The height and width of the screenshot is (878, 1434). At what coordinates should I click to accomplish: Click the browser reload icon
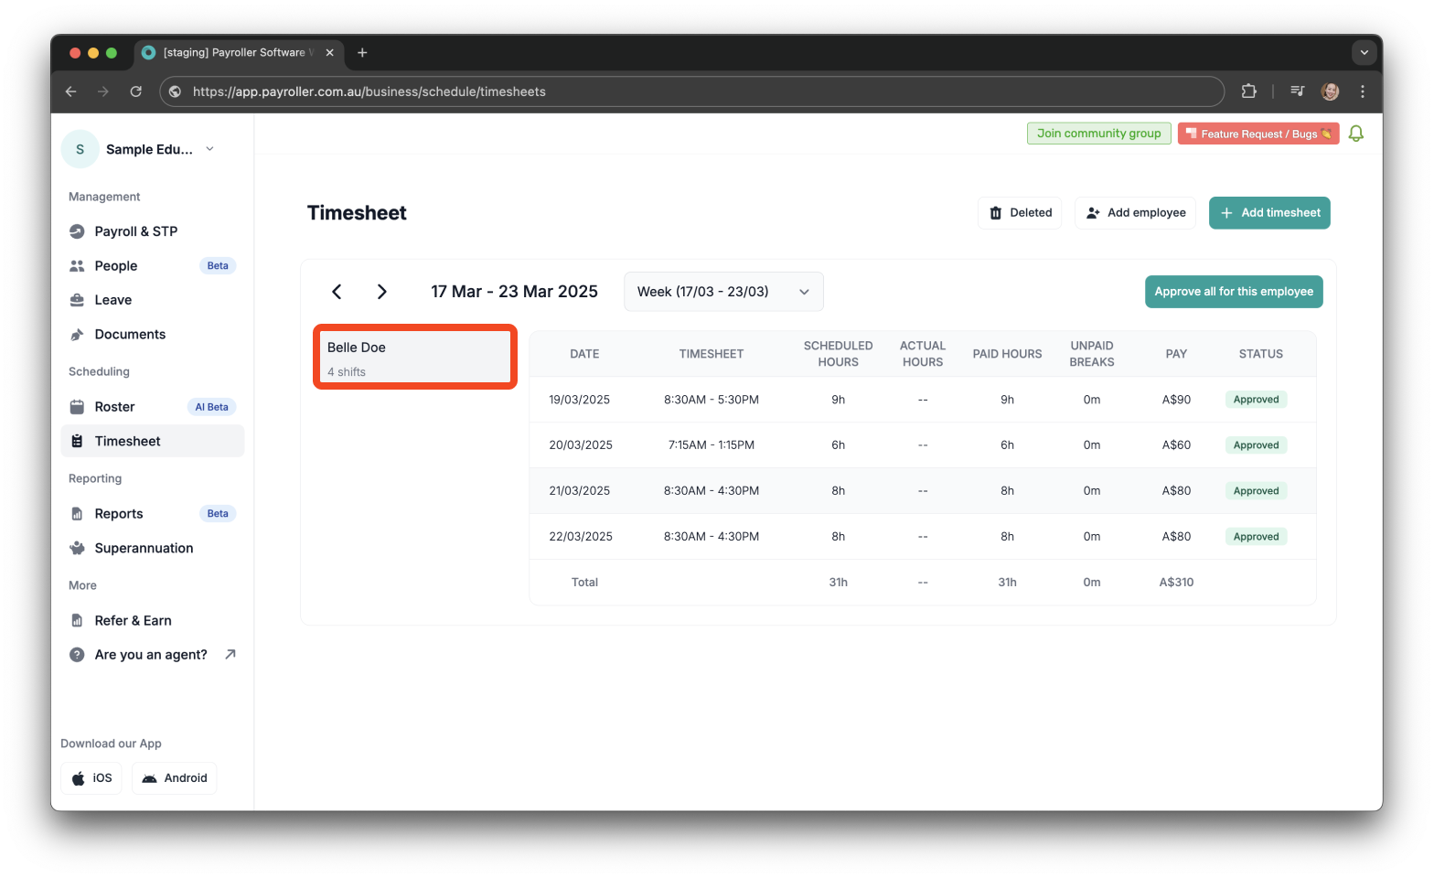coord(136,91)
